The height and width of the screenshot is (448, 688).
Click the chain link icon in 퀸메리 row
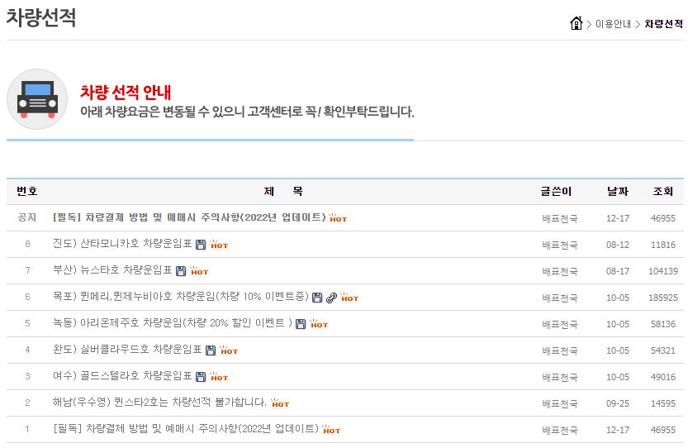click(x=331, y=298)
